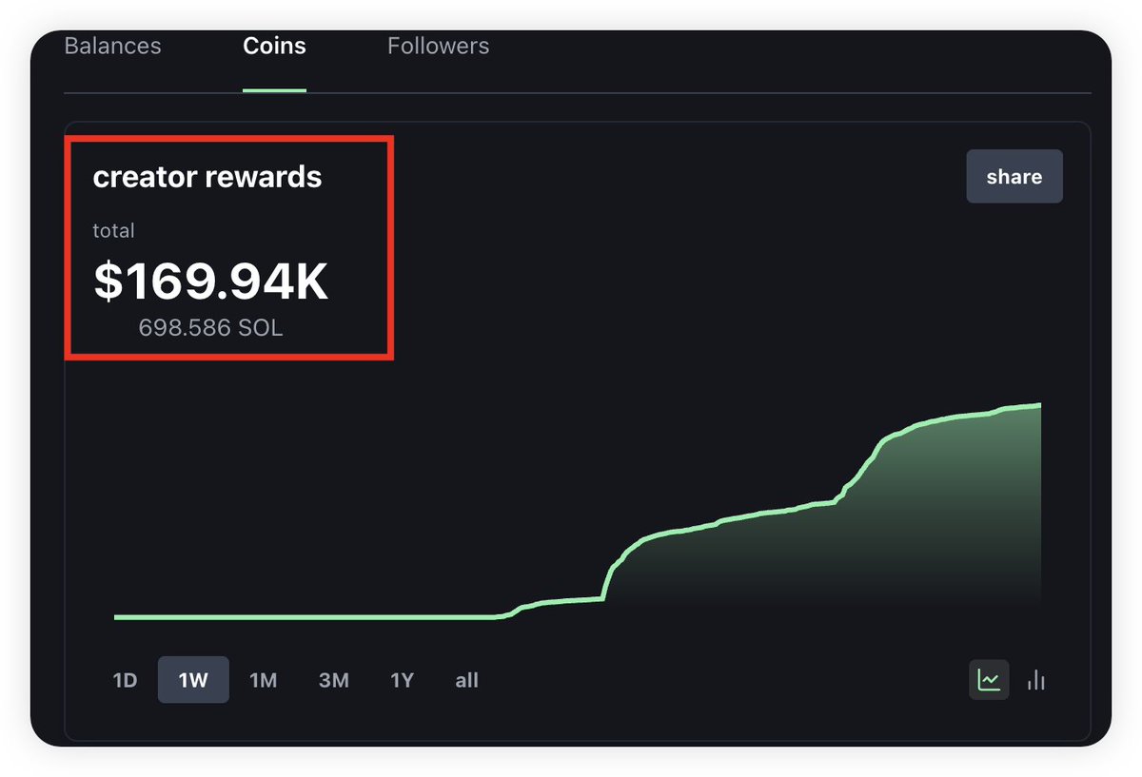This screenshot has width=1142, height=777.
Task: Set chart range to 3M
Action: click(333, 680)
